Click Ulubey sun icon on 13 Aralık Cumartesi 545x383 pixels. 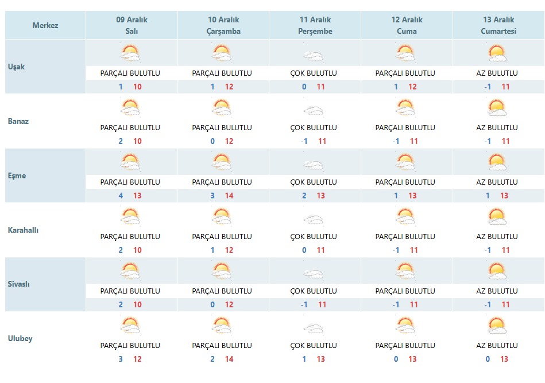point(497,326)
